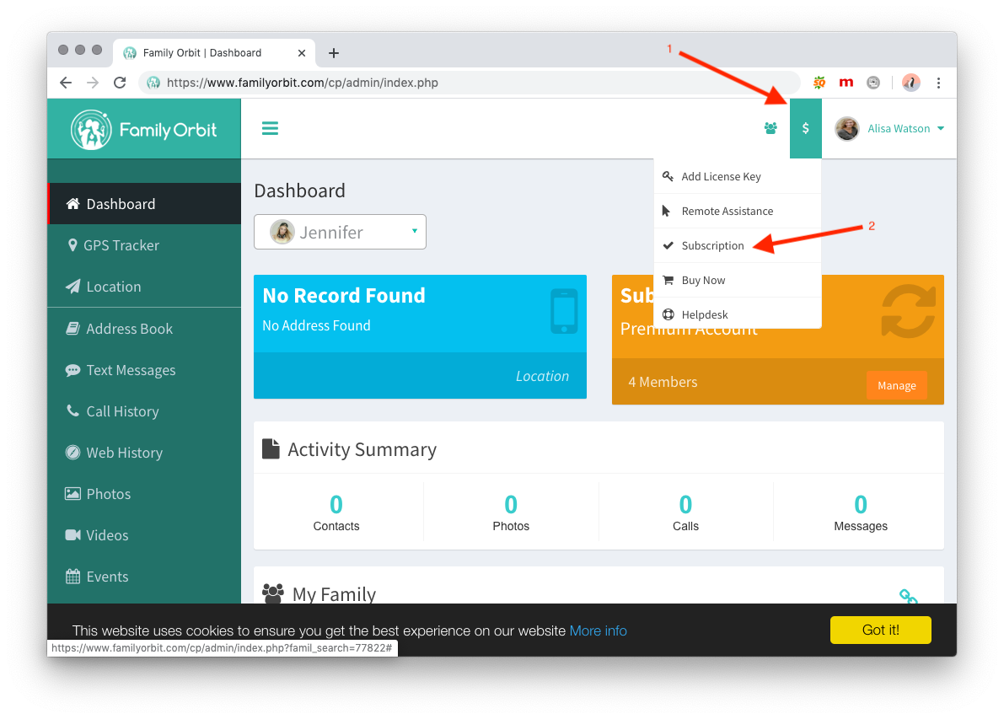Open the Jennifer profile dropdown

click(340, 232)
